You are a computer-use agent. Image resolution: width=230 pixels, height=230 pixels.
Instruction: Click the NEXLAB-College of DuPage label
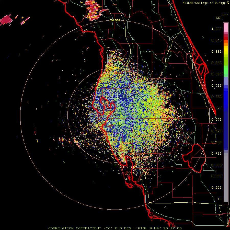point(204,3)
